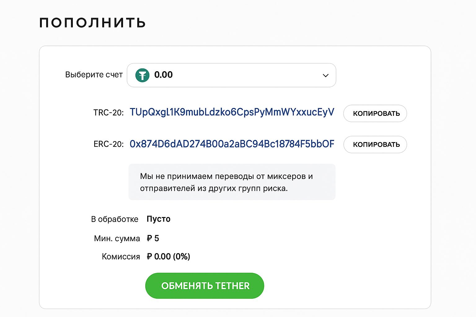Click the 'В обработке' label
476x317 pixels.
[114, 219]
